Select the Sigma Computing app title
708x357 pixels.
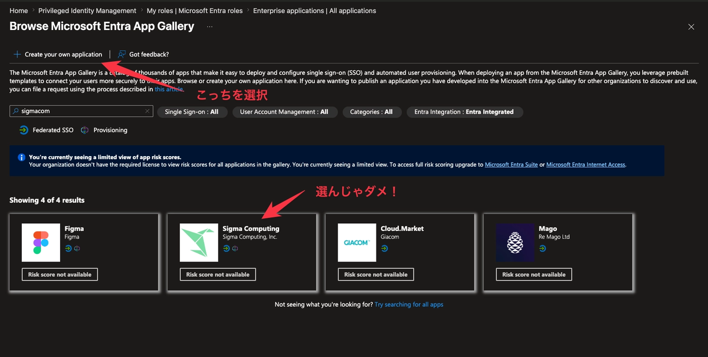251,229
